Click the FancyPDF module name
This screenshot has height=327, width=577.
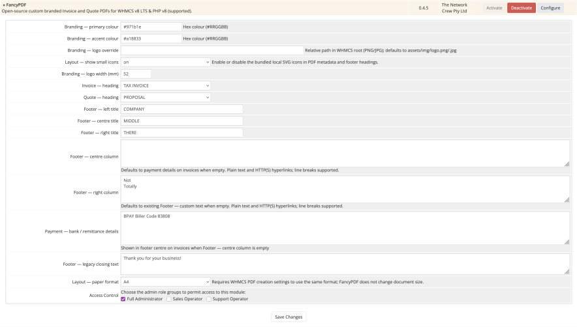(x=16, y=5)
